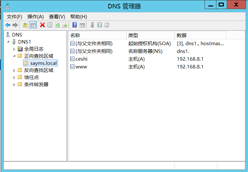The image size is (248, 172).
Task: Click the NS record row icon
Action: 72,51
